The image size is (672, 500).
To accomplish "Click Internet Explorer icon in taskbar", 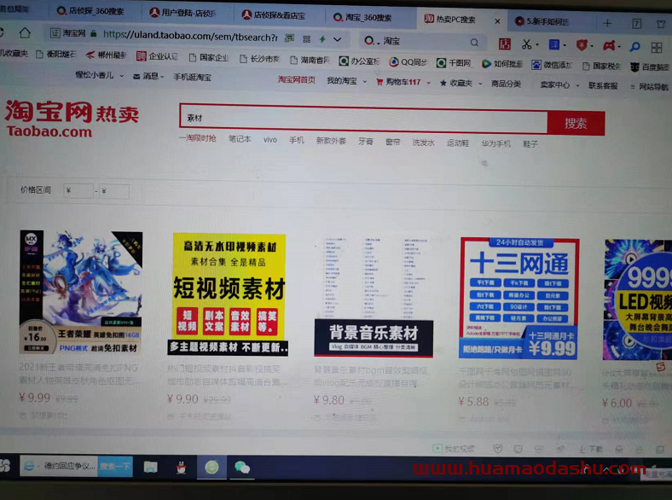I will pyautogui.click(x=29, y=466).
